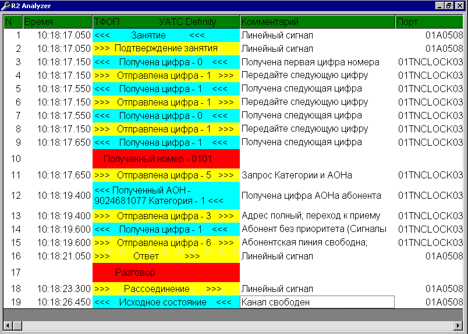The image size is (468, 334).
Task: Click the Время column header
Action: tap(58, 22)
